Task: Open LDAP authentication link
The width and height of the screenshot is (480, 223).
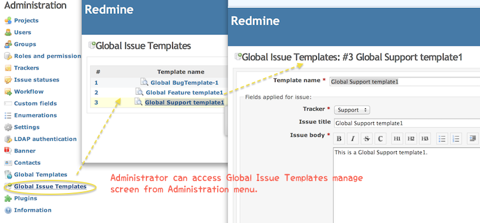Action: point(46,139)
